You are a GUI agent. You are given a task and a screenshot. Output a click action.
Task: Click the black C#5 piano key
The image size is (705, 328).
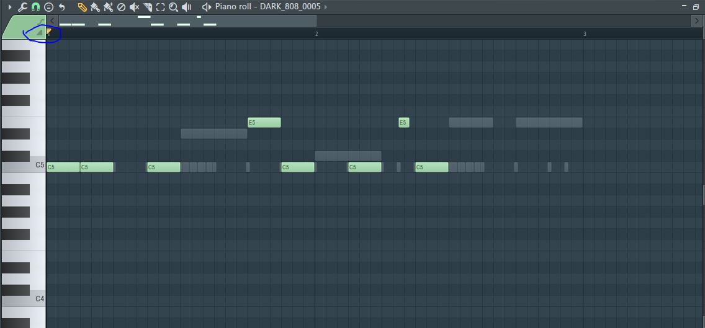point(16,156)
